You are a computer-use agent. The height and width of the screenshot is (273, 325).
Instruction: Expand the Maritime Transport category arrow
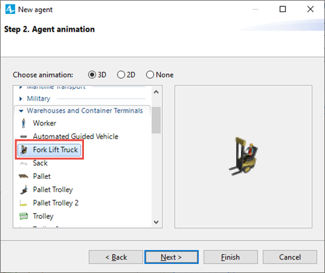click(20, 87)
